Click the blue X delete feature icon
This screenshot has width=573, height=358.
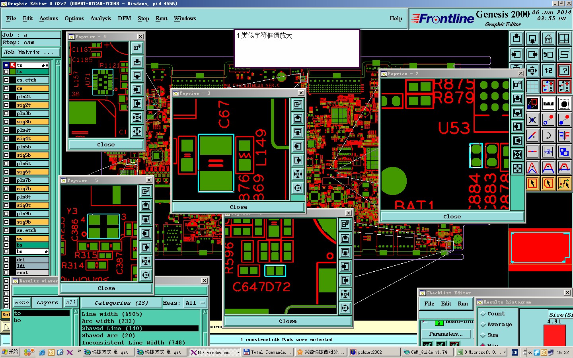[x=532, y=120]
